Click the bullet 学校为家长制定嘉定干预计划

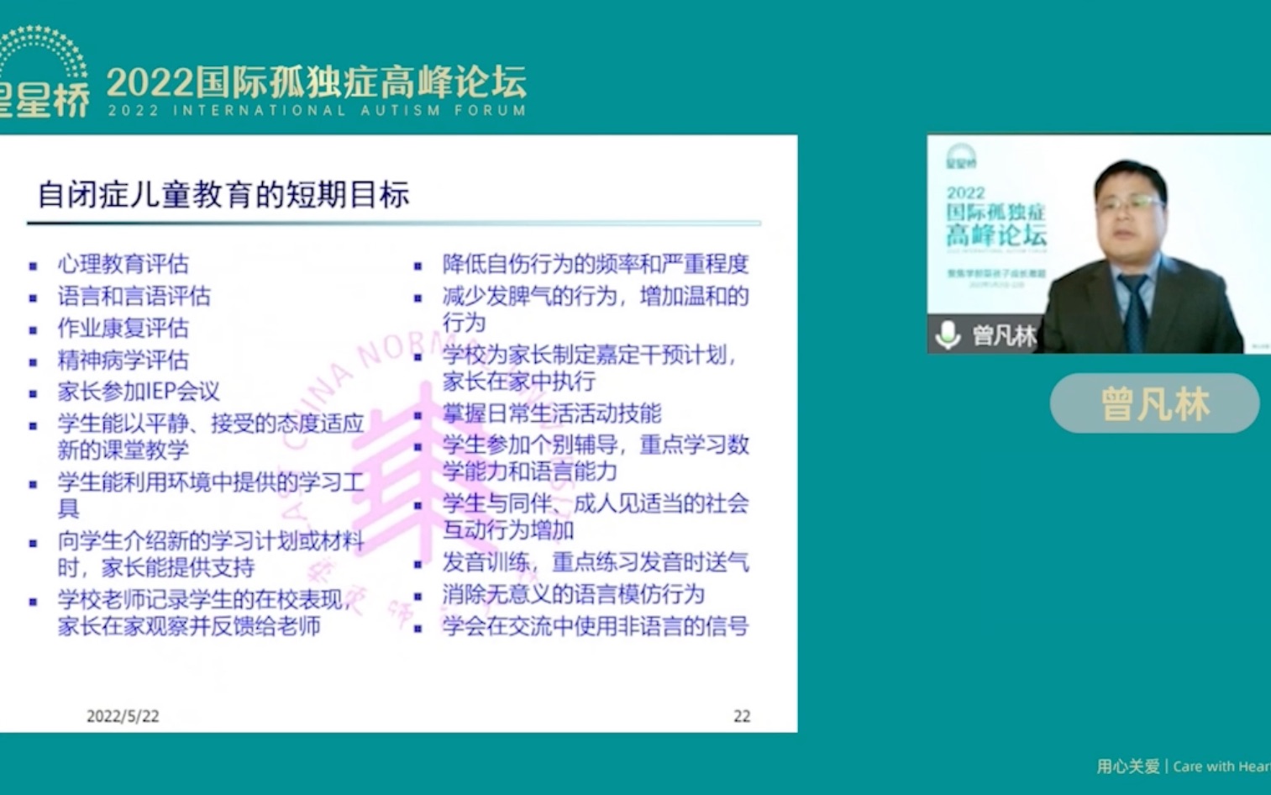tap(590, 367)
